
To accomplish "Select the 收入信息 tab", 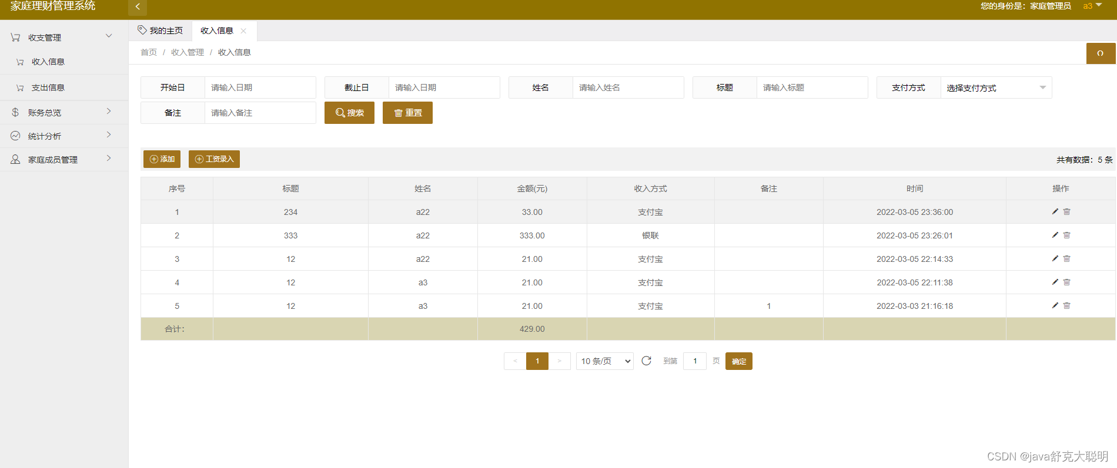I will click(x=217, y=31).
